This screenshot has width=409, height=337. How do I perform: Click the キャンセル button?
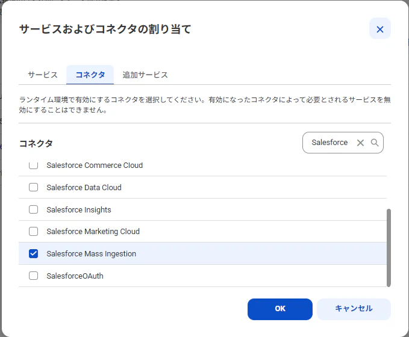pyautogui.click(x=354, y=309)
